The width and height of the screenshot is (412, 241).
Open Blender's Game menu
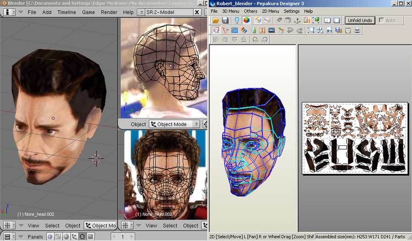pyautogui.click(x=88, y=12)
